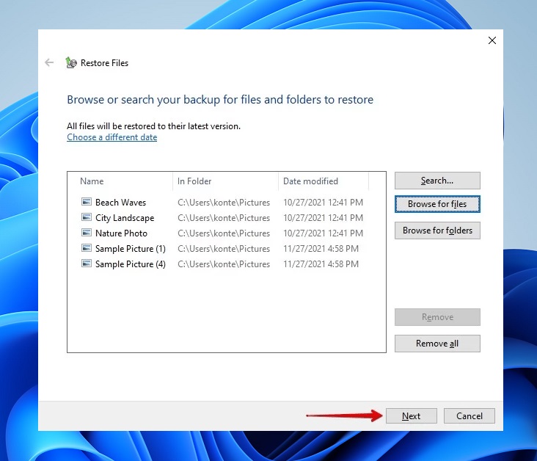Click the modified date of Sample Picture (1)
The height and width of the screenshot is (461, 537).
pos(321,249)
